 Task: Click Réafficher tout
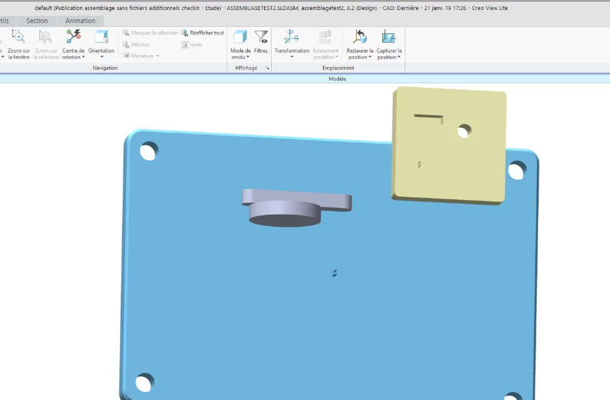[x=203, y=33]
